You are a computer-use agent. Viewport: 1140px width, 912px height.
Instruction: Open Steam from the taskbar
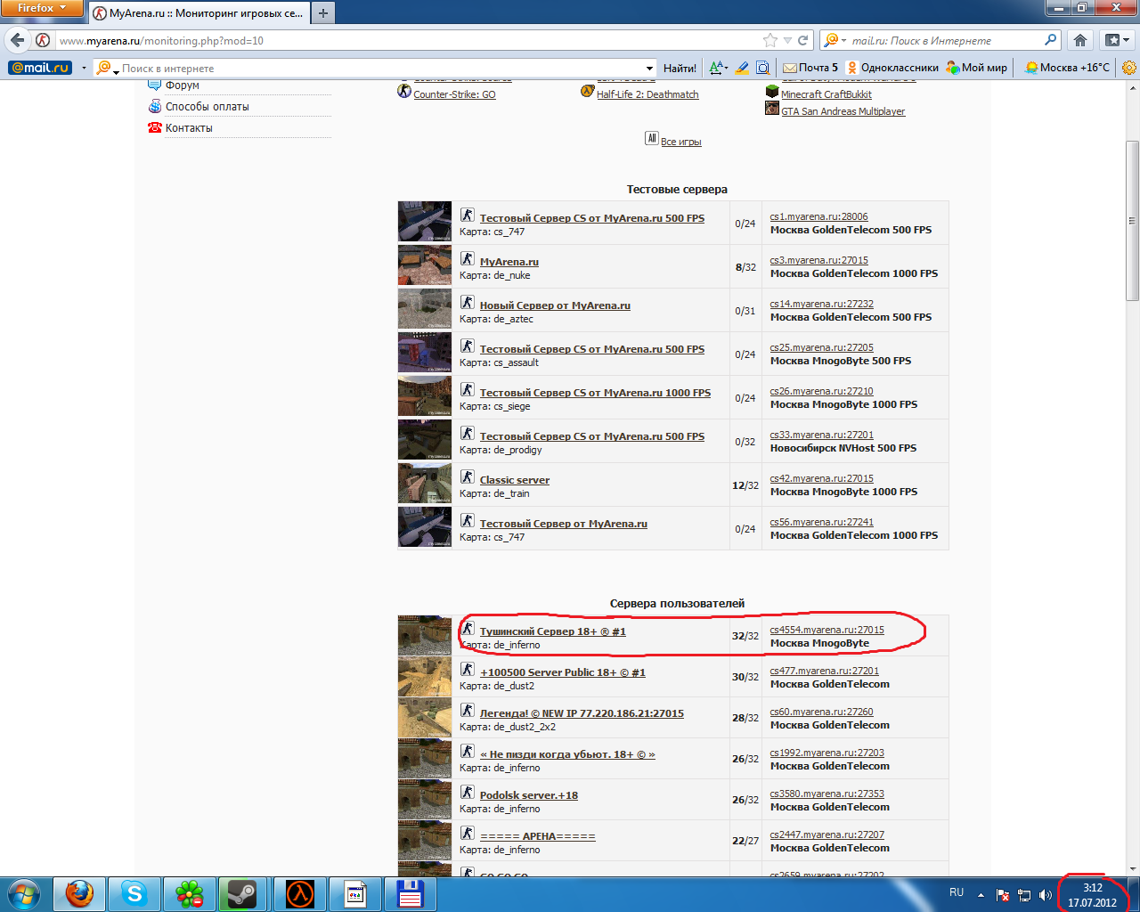pos(243,893)
